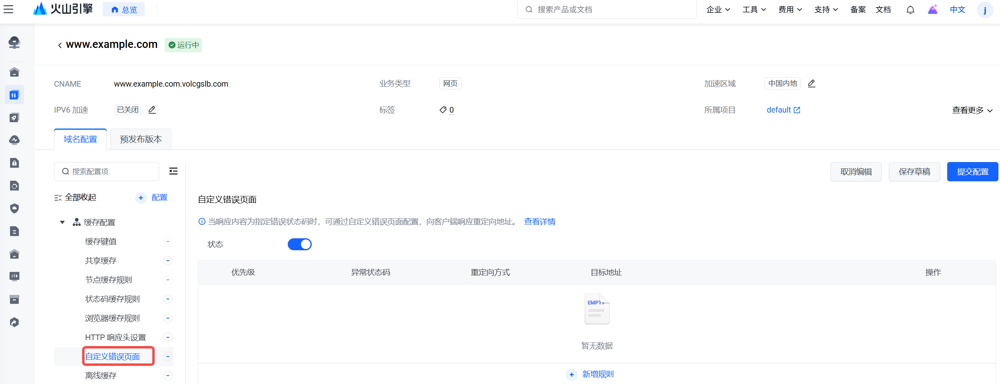Click the 搜索配置项 search field

[106, 172]
